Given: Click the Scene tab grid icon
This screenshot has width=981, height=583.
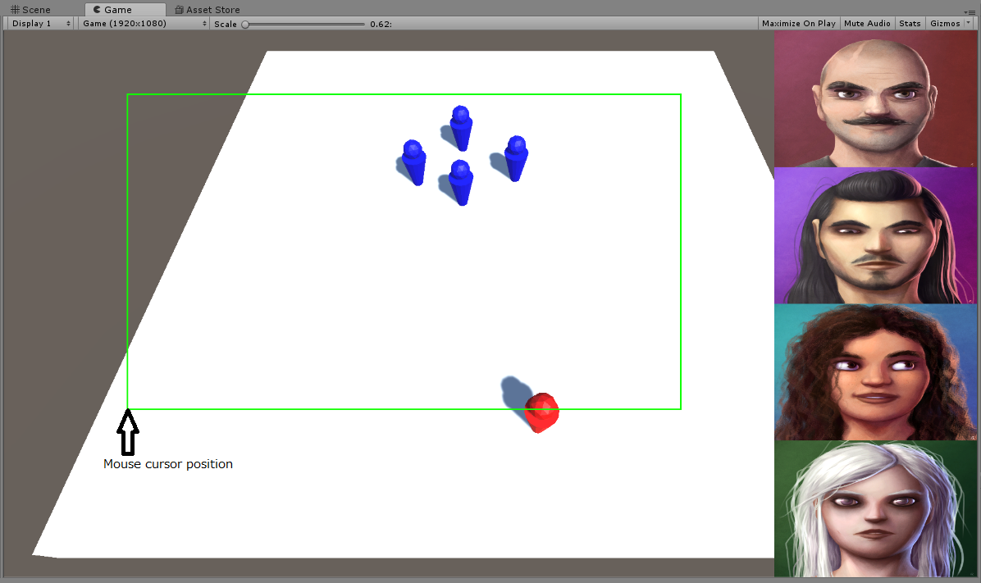Looking at the screenshot, I should pyautogui.click(x=13, y=9).
